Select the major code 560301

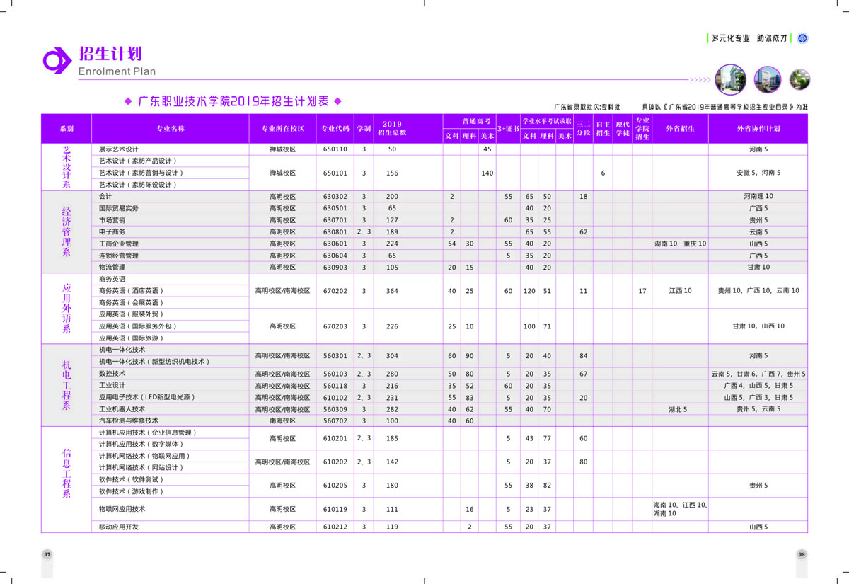335,355
